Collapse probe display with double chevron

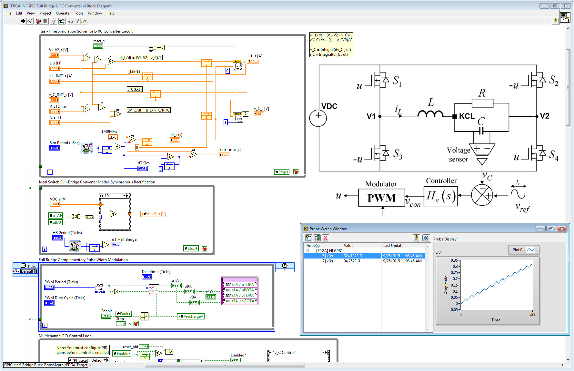(426, 238)
